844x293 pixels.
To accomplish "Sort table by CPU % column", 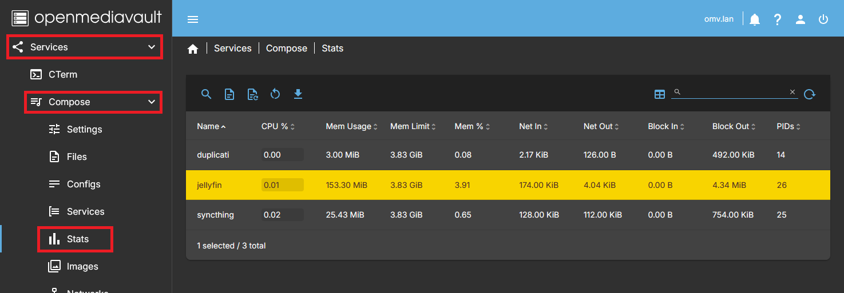I will click(x=275, y=126).
